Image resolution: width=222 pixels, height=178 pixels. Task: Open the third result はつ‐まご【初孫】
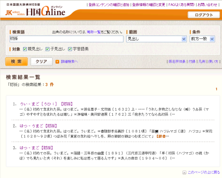point(37,148)
